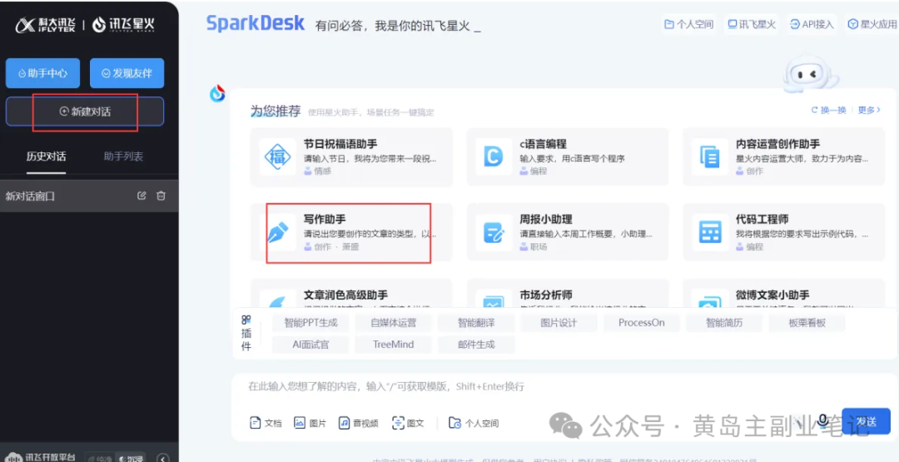Switch to 纯净 light mode toggle
This screenshot has width=899, height=462.
tap(100, 457)
